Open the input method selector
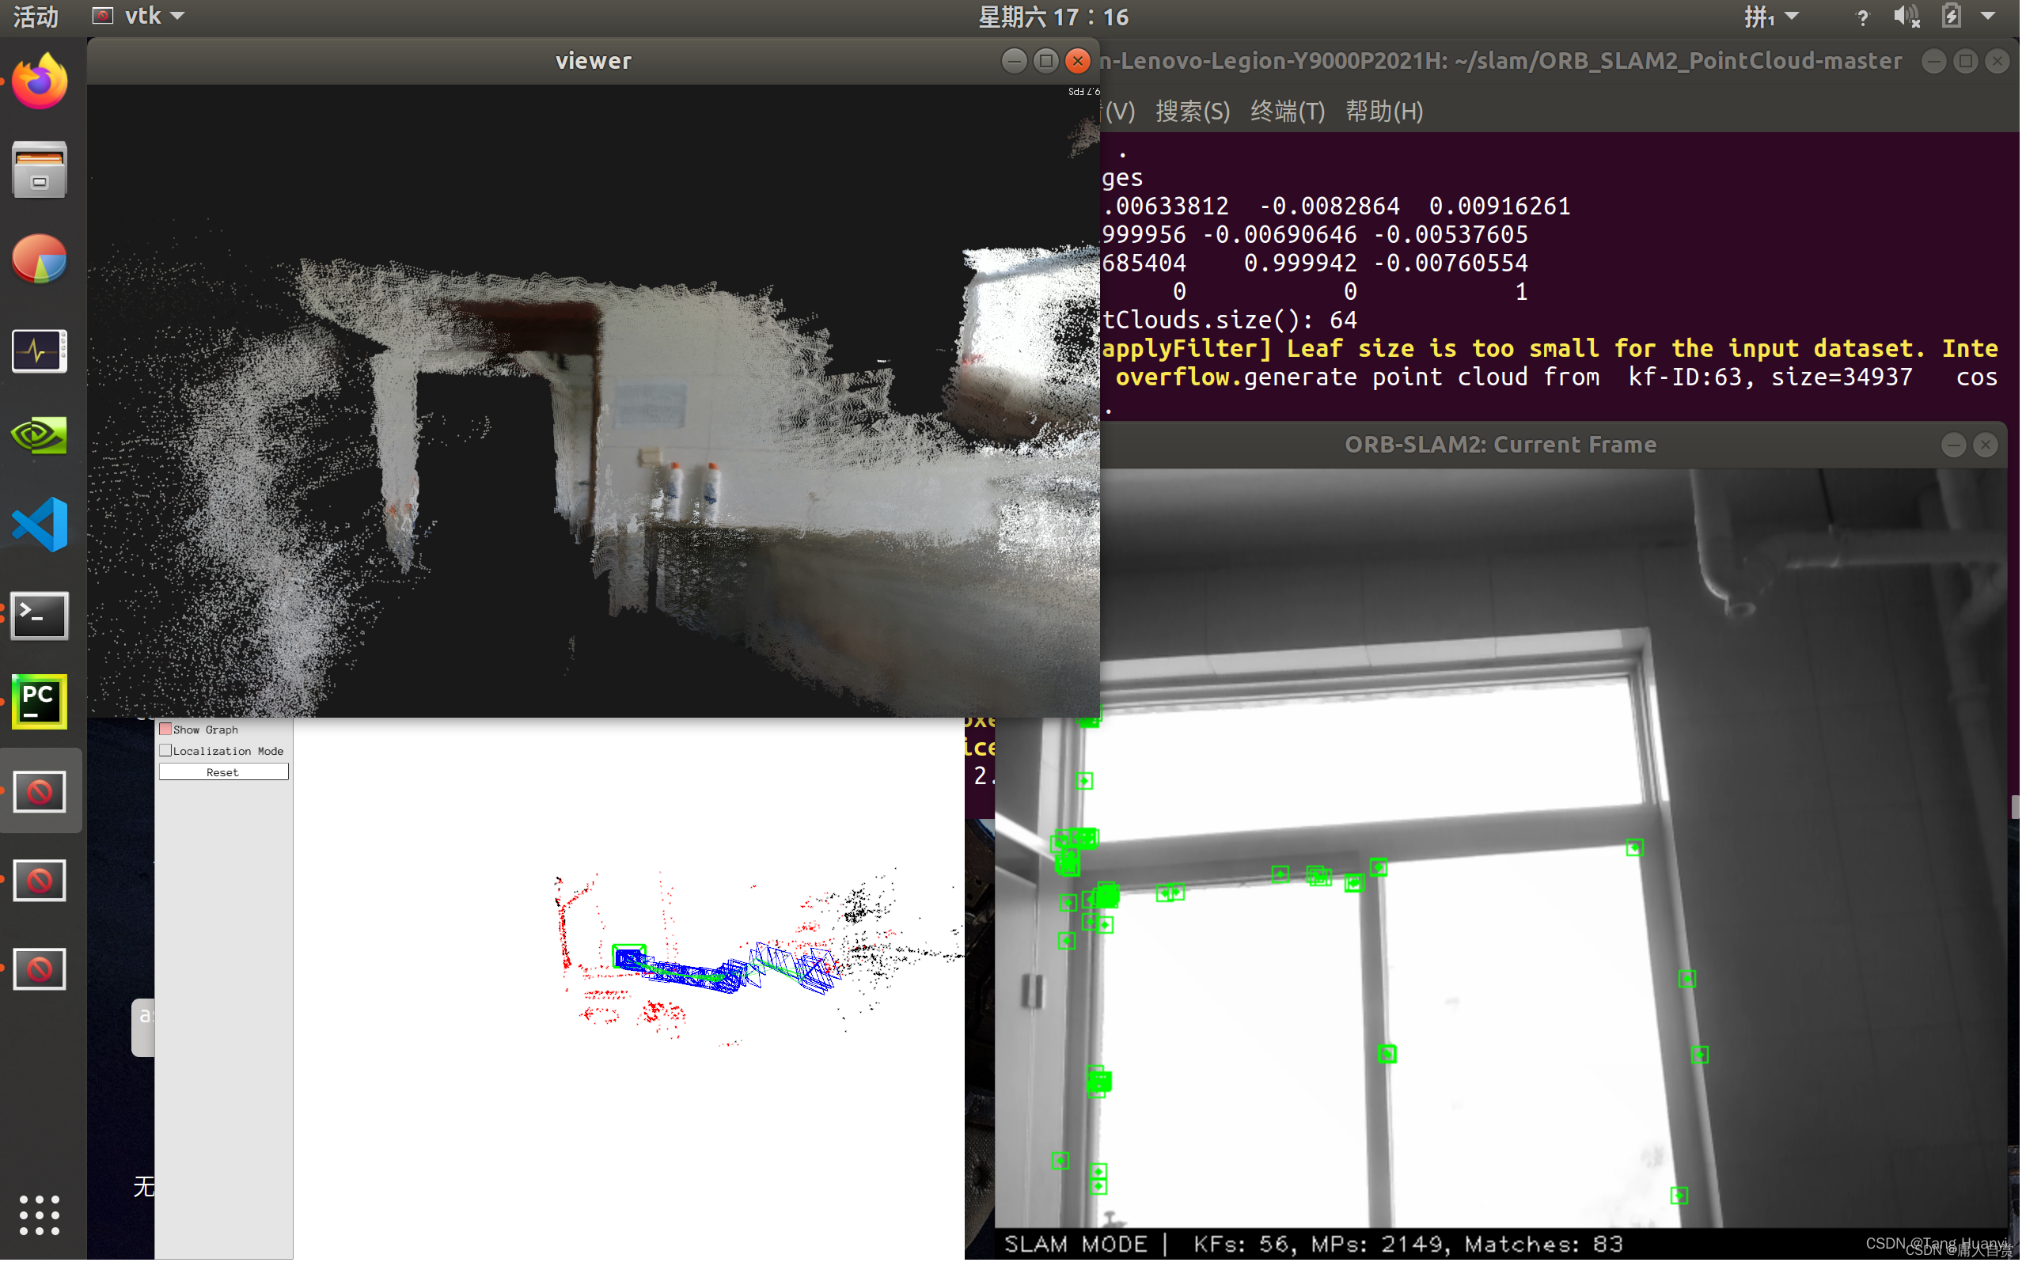Image resolution: width=2026 pixels, height=1266 pixels. 1772,17
